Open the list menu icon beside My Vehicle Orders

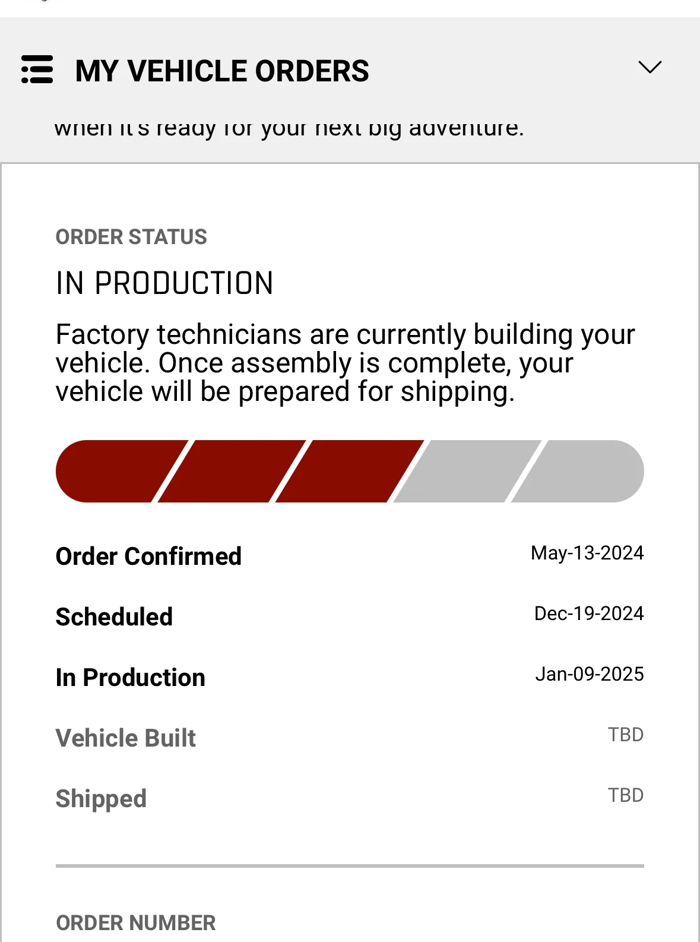tap(37, 69)
